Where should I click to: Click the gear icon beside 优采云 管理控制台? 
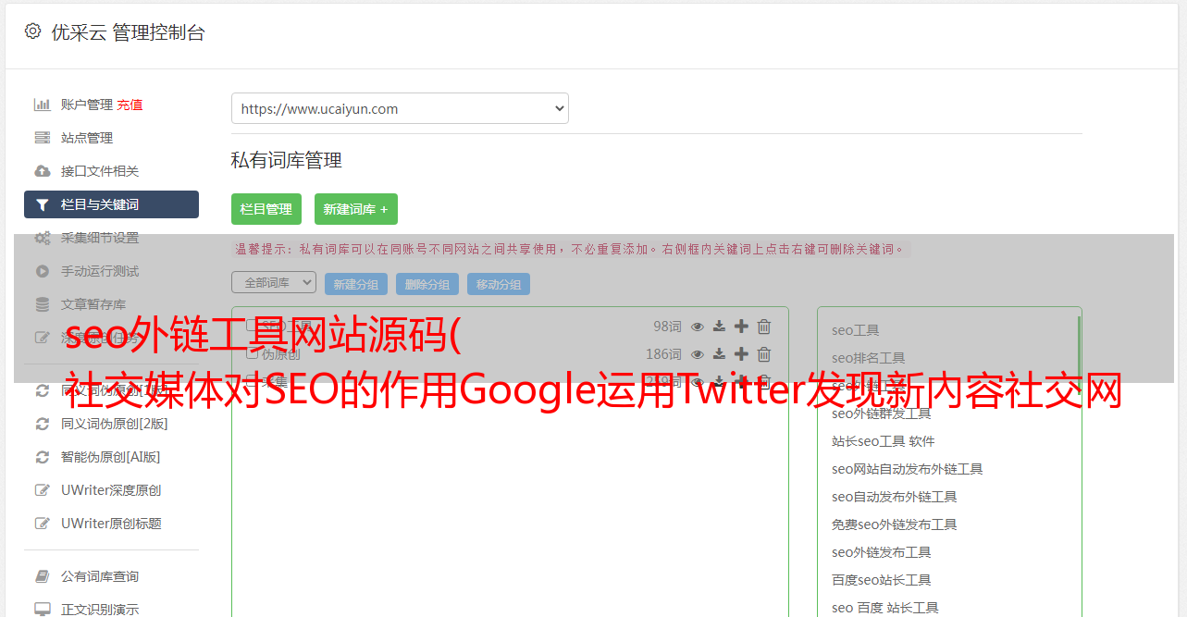[32, 31]
